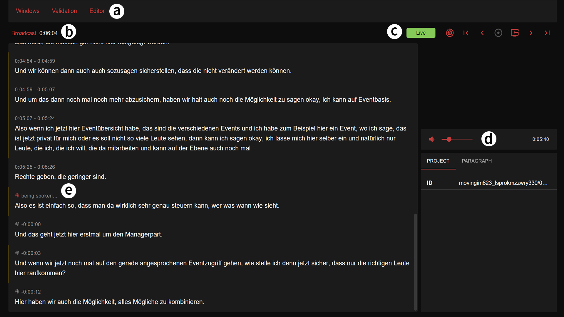Click the auto-mode circled A icon

tap(450, 33)
